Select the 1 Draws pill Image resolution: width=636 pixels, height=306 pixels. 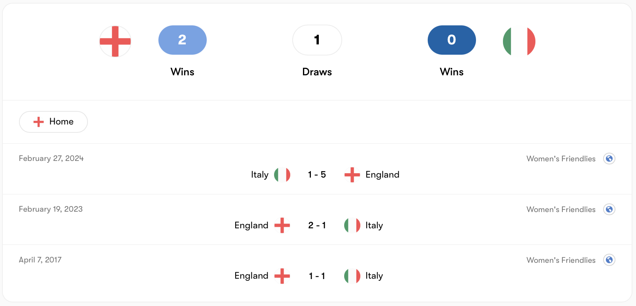[317, 40]
